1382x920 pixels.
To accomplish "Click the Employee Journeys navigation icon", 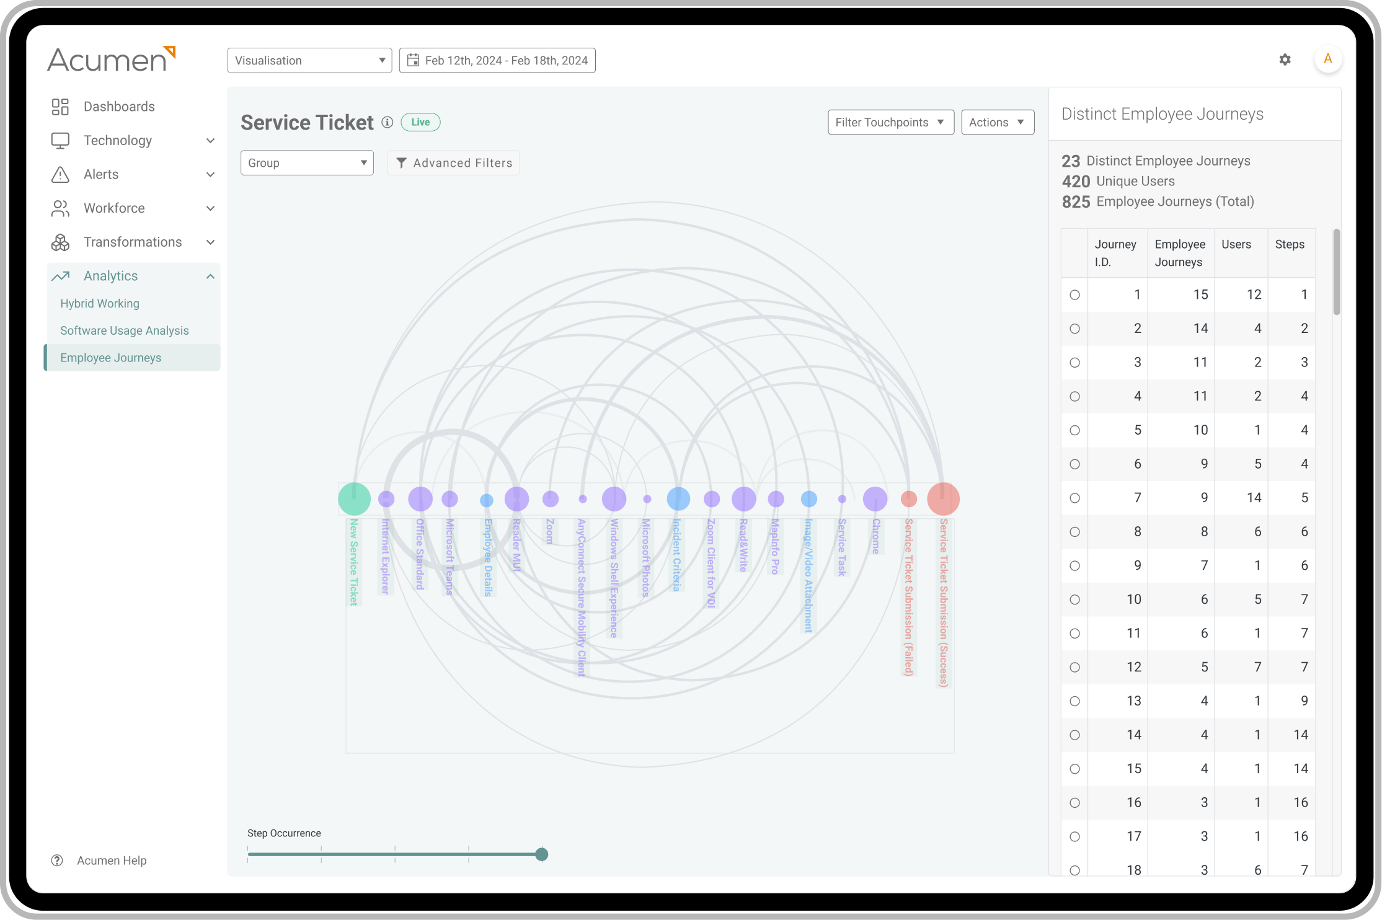I will tap(110, 357).
